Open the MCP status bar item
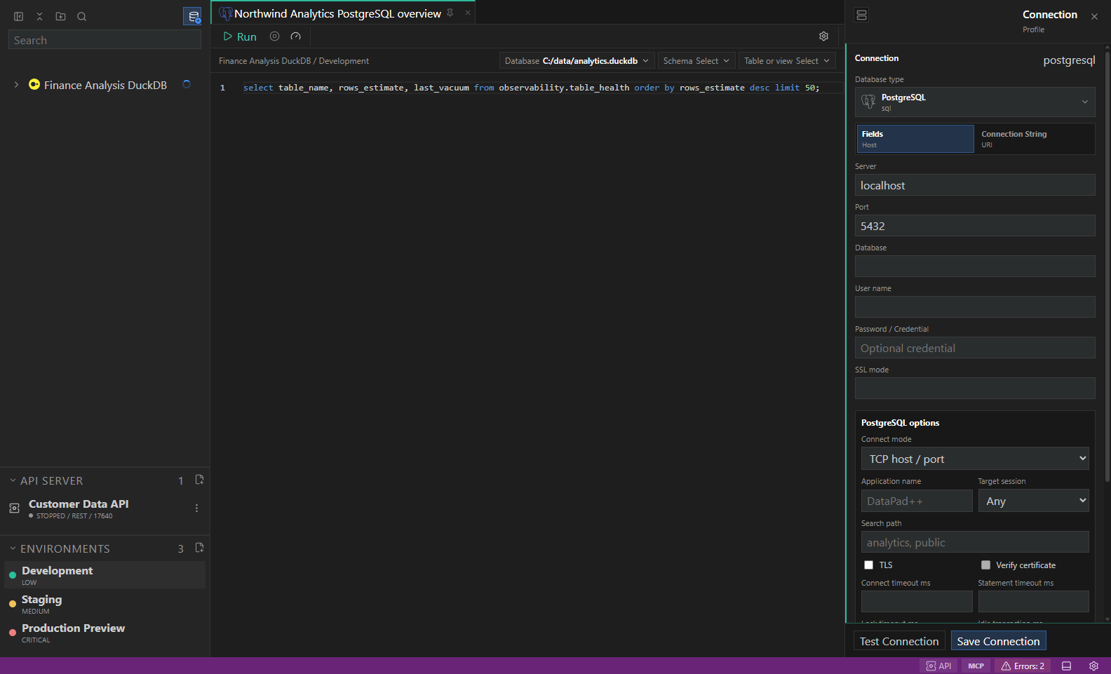 point(976,666)
